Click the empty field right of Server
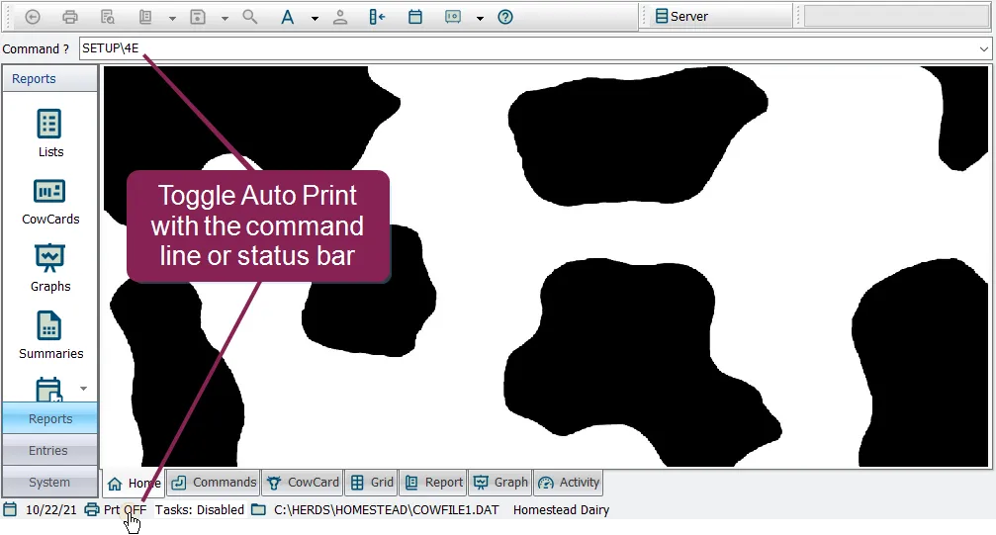The image size is (996, 535). 896,17
